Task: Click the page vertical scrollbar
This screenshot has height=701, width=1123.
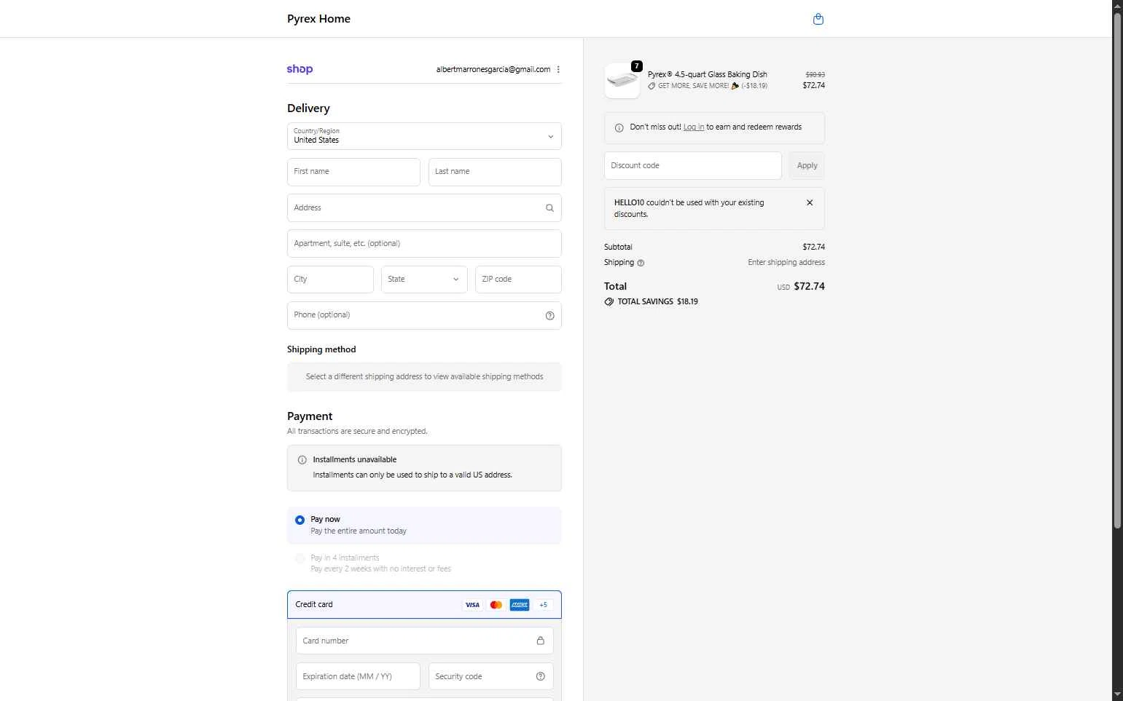Action: pyautogui.click(x=1117, y=271)
